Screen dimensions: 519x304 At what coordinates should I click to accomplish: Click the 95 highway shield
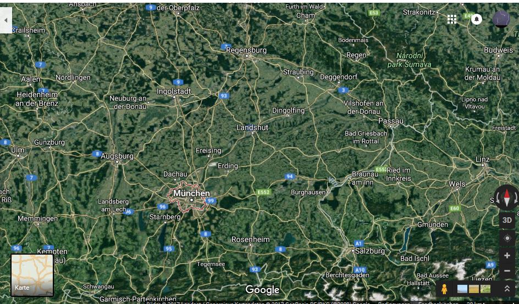click(x=169, y=249)
